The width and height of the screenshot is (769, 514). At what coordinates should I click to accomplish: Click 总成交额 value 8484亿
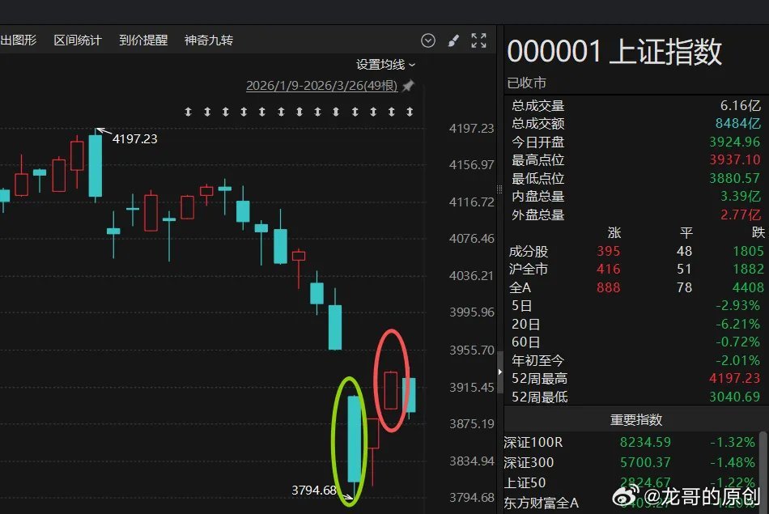tap(737, 123)
